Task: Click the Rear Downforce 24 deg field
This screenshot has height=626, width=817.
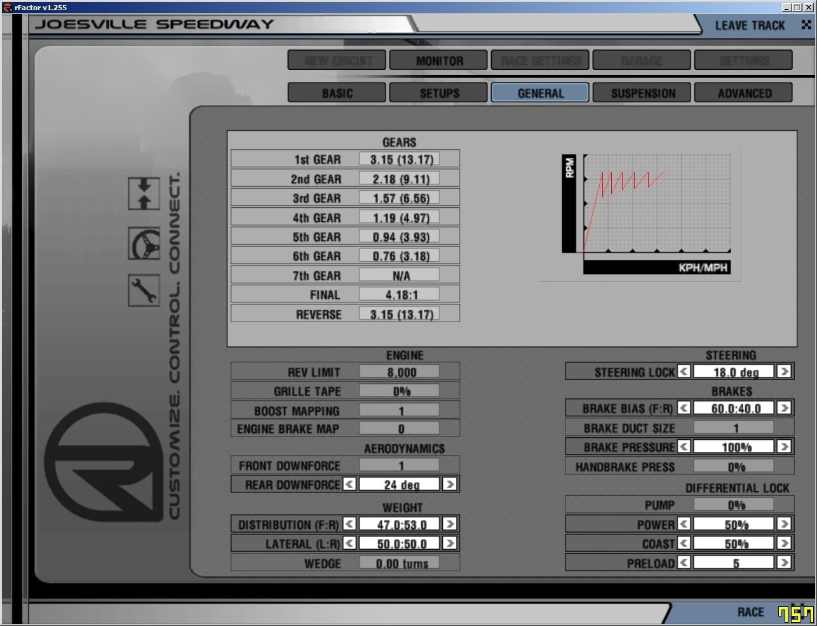Action: pyautogui.click(x=400, y=484)
